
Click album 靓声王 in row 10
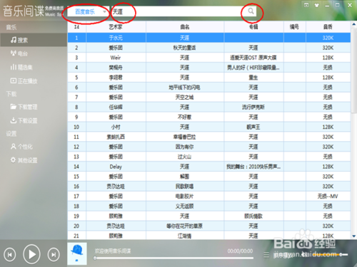253,127
